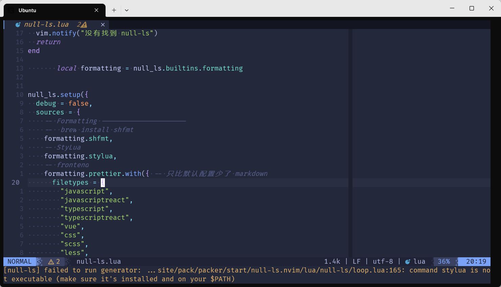Click the local formatting declaration line
This screenshot has height=287, width=501.
click(x=150, y=68)
